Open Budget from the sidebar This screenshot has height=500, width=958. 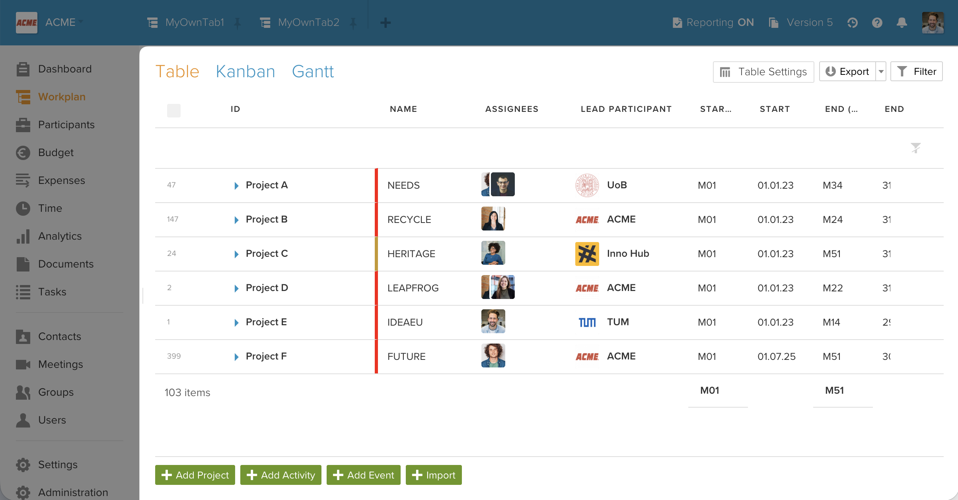point(56,152)
